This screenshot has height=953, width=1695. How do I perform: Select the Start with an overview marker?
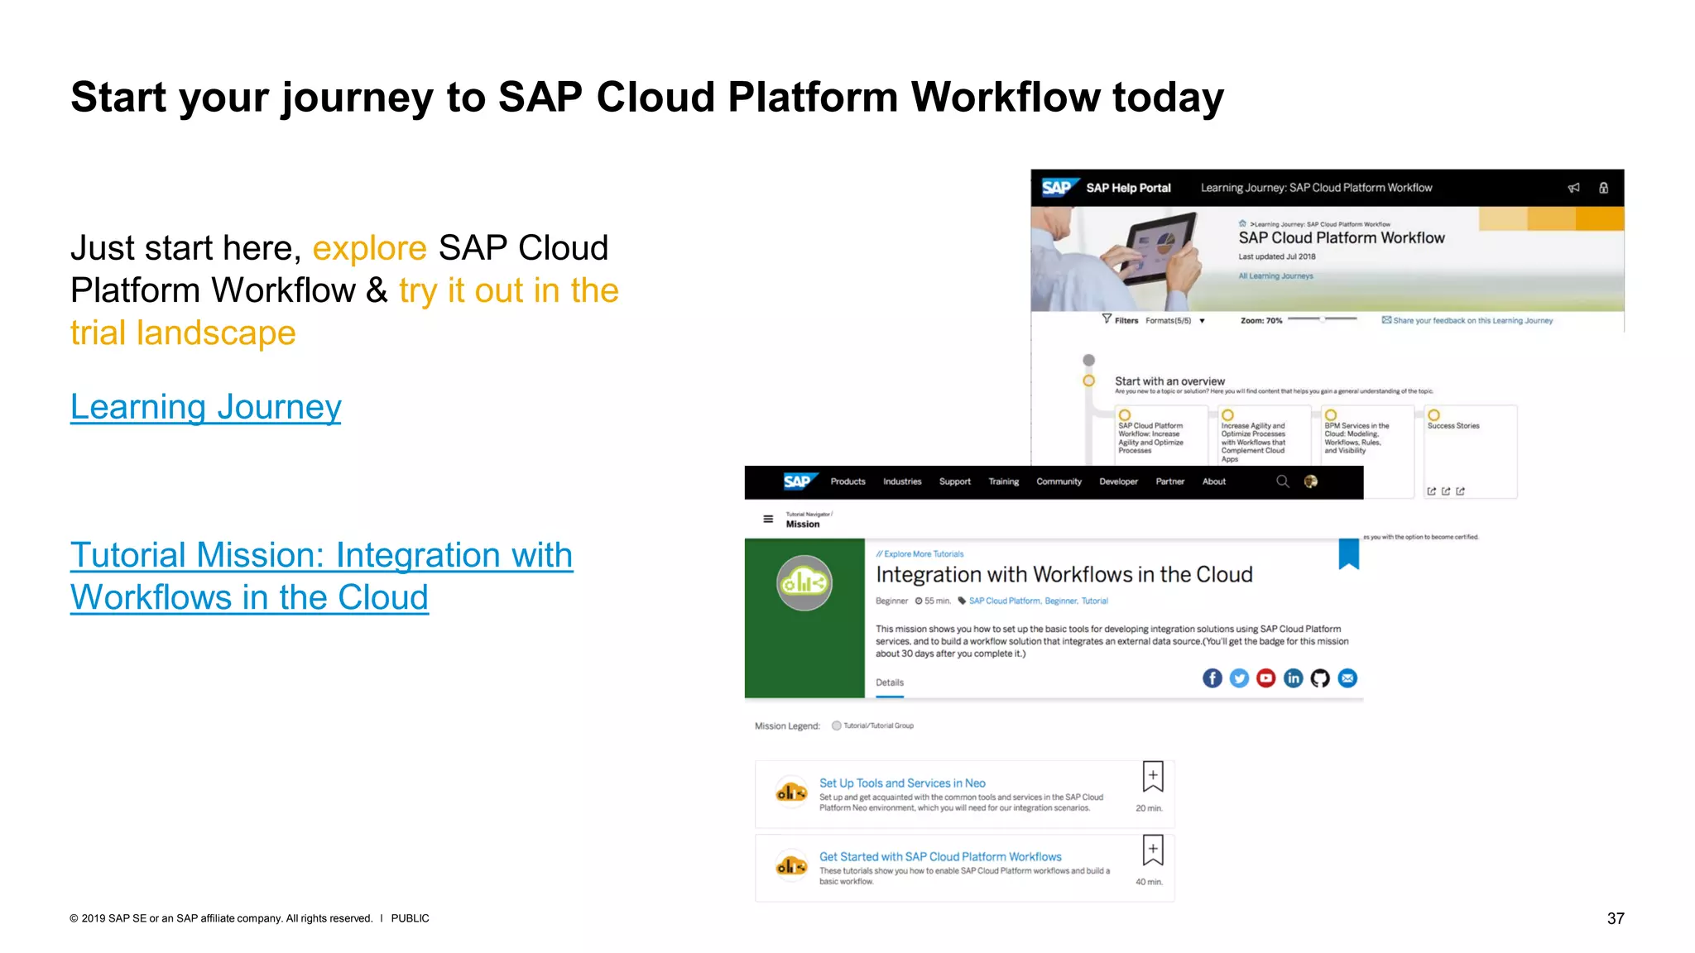pyautogui.click(x=1089, y=381)
